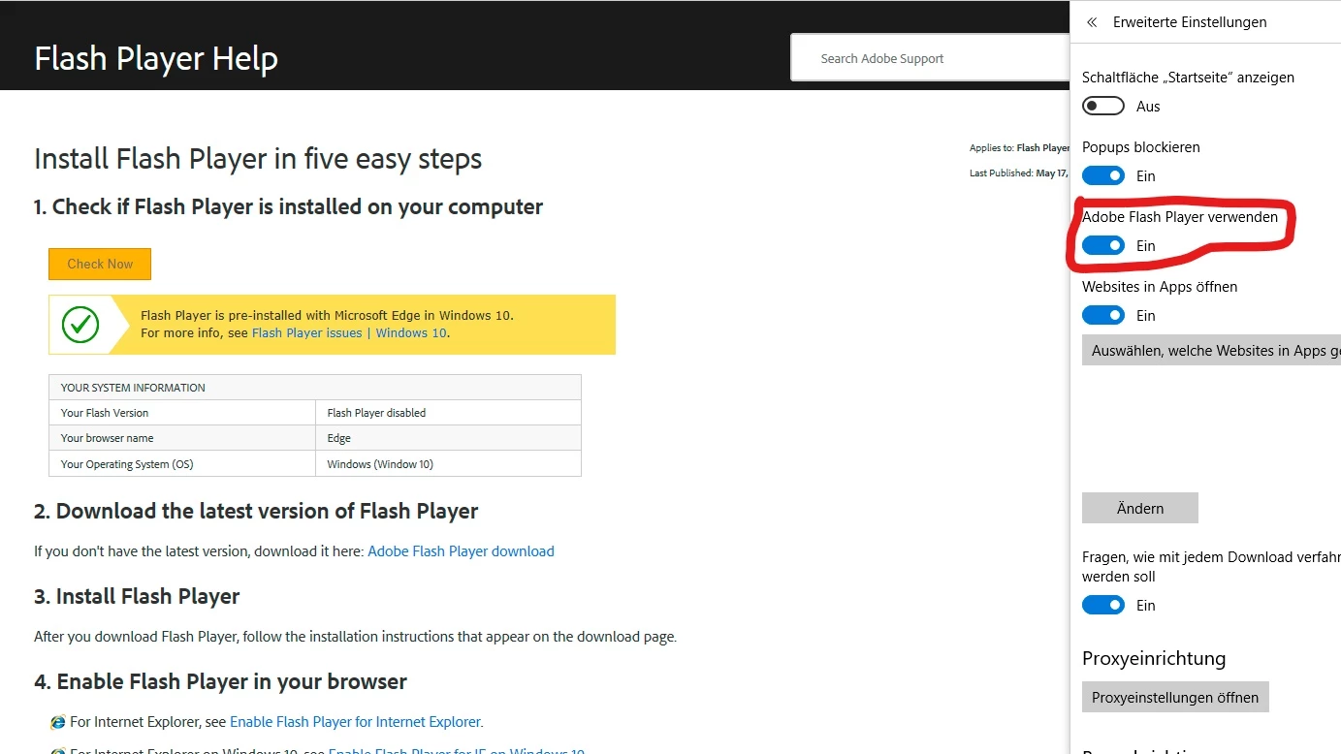Turn off Adobe Flash Player verwenden switch
The image size is (1341, 754).
pyautogui.click(x=1103, y=245)
